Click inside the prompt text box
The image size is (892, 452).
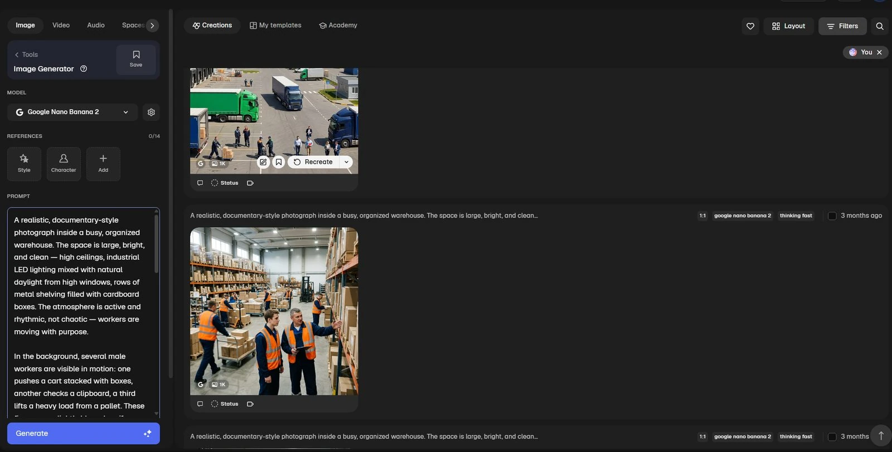[81, 313]
